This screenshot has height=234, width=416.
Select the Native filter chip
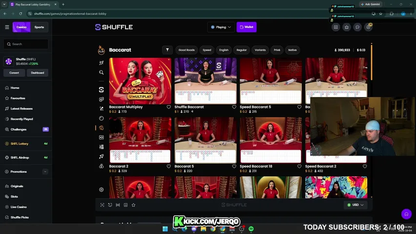tap(292, 50)
